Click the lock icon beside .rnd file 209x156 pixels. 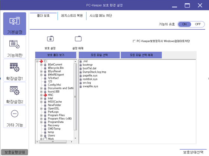[x=81, y=61]
